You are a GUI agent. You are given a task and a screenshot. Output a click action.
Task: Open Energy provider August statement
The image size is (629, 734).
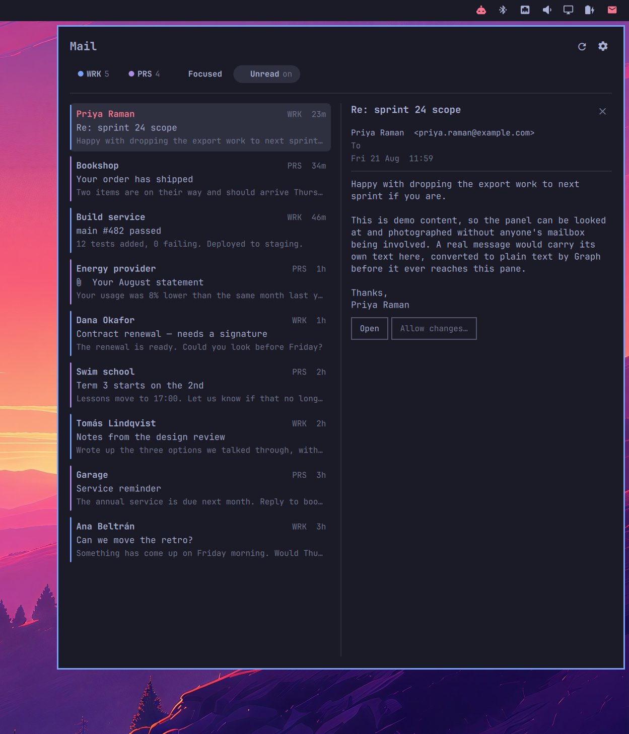pos(200,282)
